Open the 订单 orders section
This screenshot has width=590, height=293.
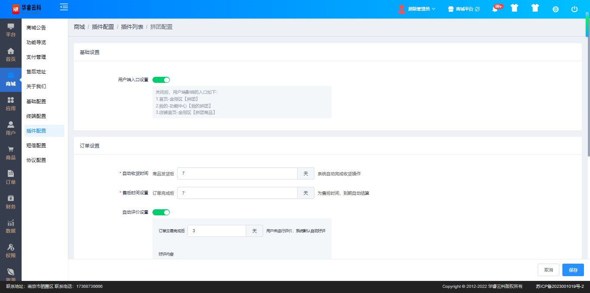(x=11, y=177)
